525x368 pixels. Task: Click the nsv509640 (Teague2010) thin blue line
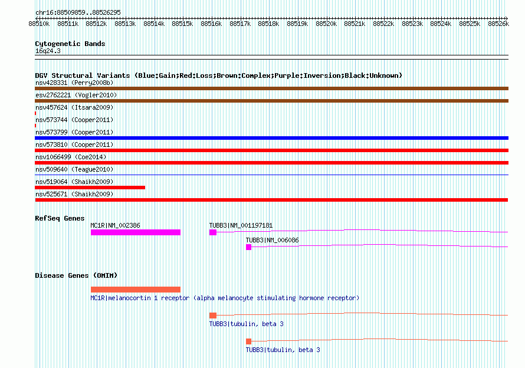[x=271, y=175]
